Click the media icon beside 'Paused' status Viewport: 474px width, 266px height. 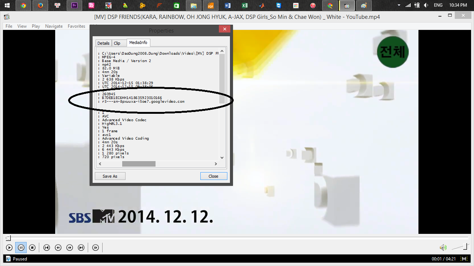[x=8, y=259]
